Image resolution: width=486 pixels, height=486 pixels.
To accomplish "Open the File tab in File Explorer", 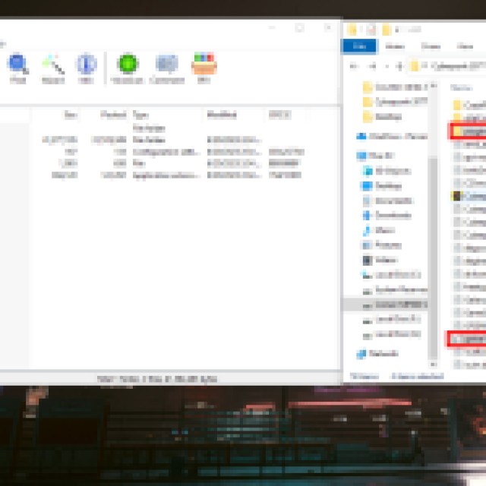I will click(359, 46).
